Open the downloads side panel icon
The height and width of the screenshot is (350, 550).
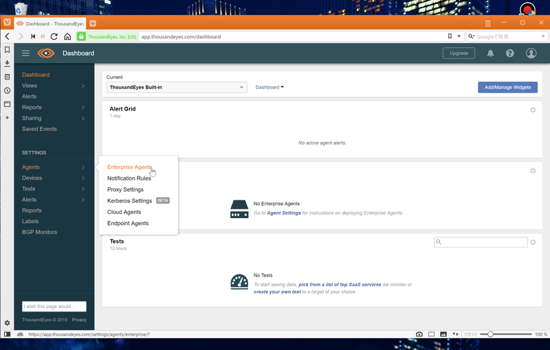click(7, 63)
